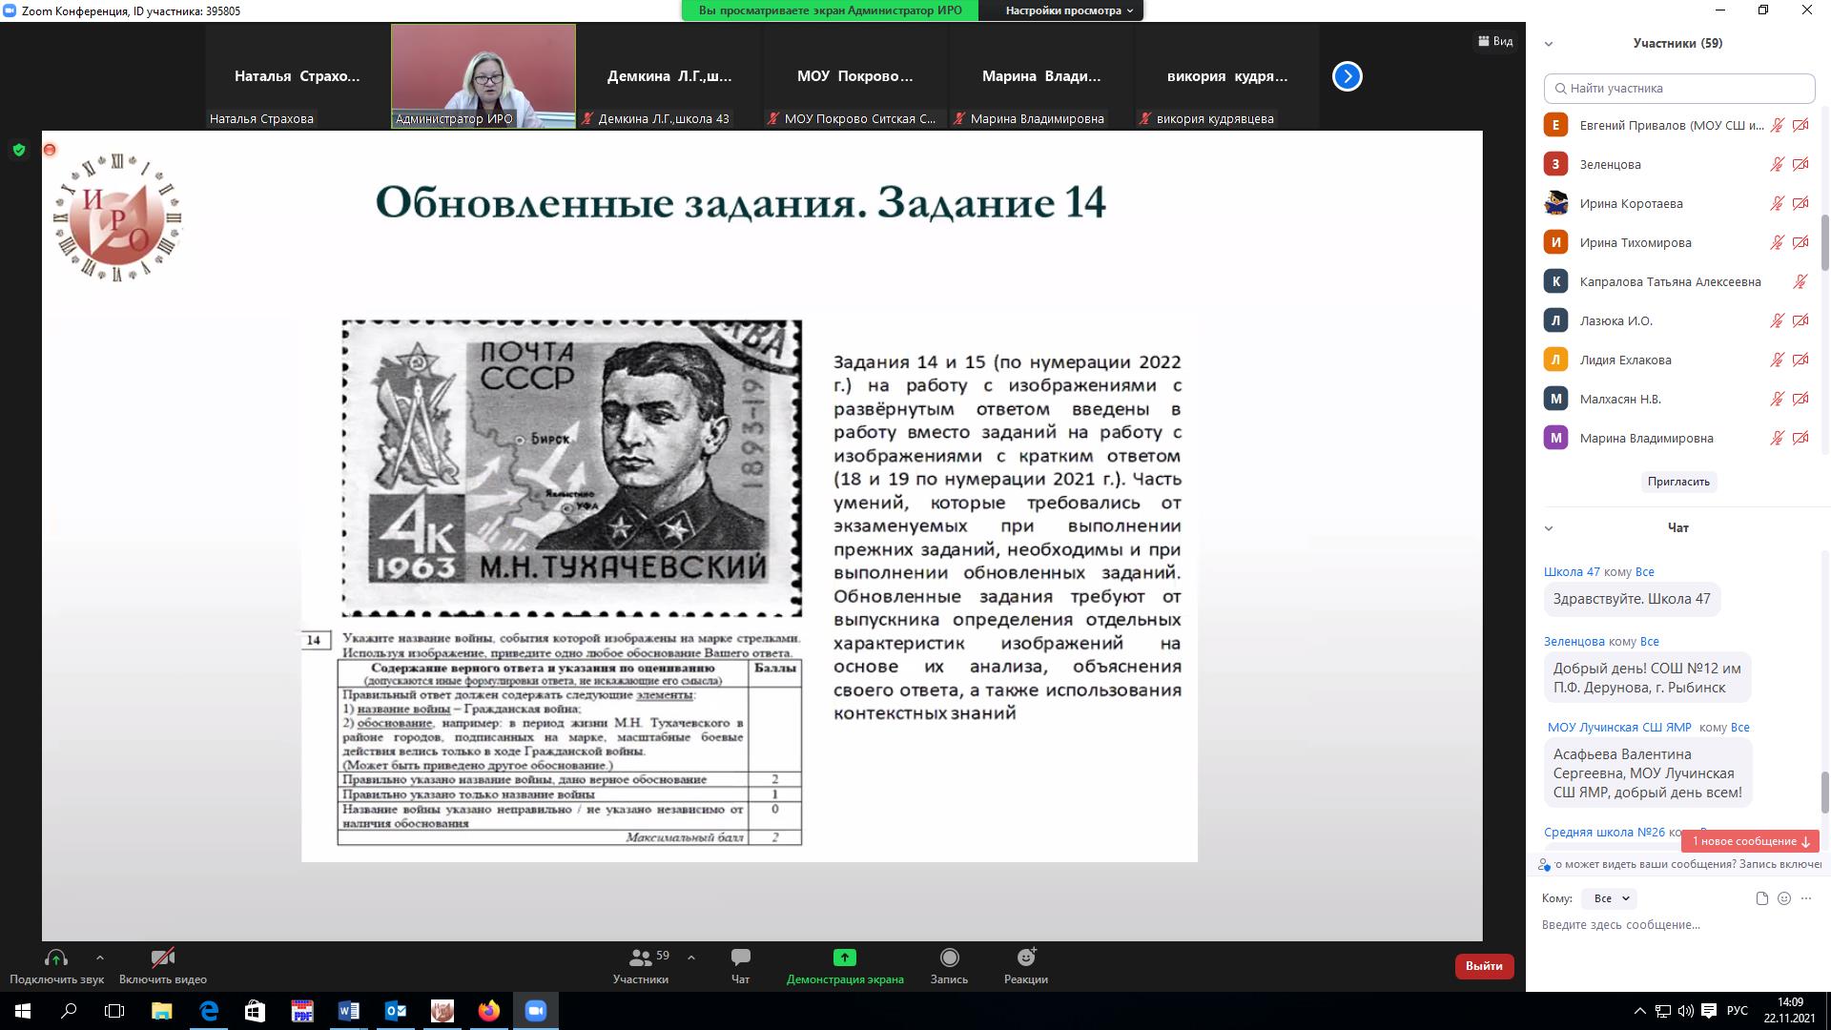Image resolution: width=1831 pixels, height=1030 pixels.
Task: Select participant Ирина Тихомирова
Action: click(x=1677, y=242)
